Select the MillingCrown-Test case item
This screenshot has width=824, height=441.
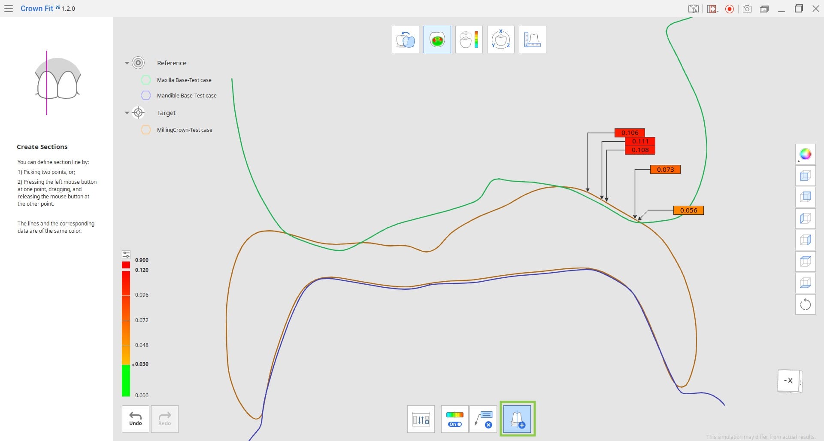185,130
